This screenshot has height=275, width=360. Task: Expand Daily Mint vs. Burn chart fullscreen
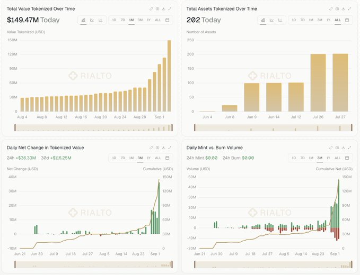coord(349,148)
